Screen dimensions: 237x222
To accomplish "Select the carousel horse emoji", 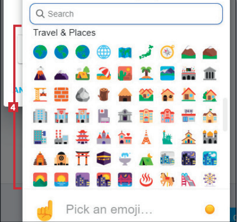I will click(167, 179).
